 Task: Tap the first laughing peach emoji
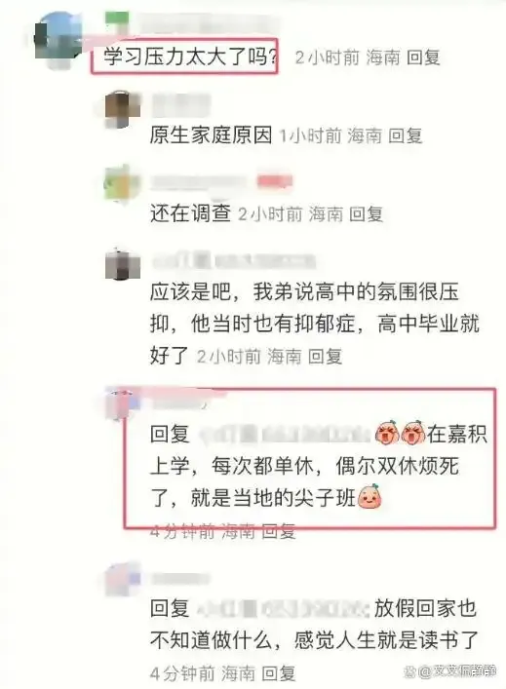click(387, 434)
